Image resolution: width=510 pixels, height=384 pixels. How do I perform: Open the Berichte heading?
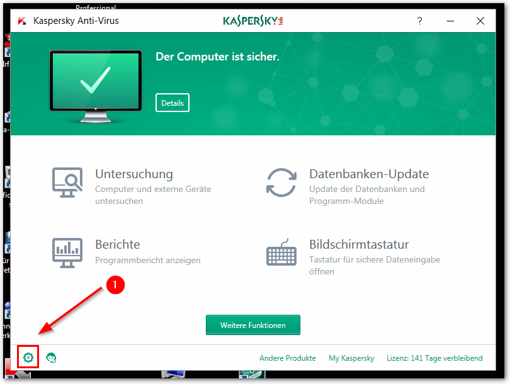(117, 244)
